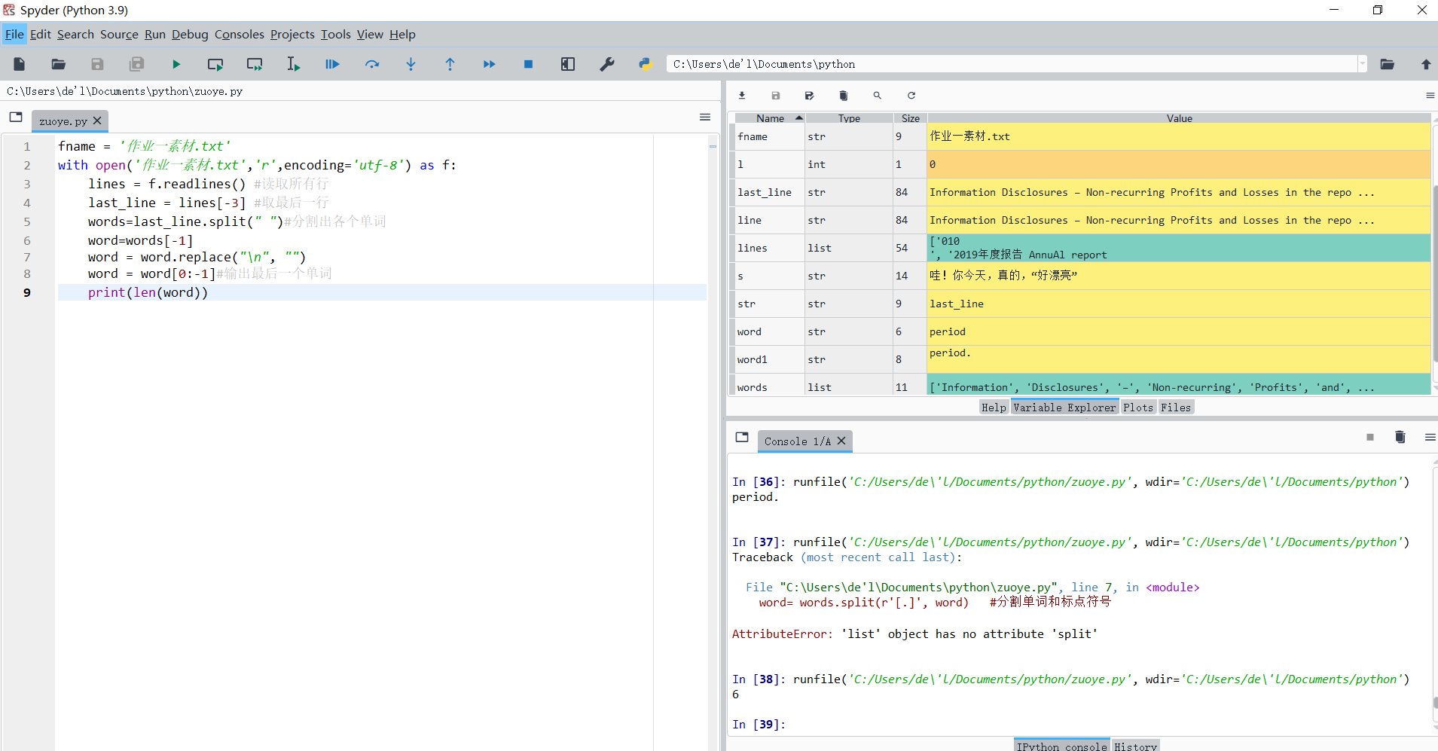
Task: Save the current file icon
Action: [97, 64]
